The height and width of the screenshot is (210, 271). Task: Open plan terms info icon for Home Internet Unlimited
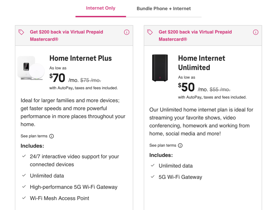pos(180,146)
